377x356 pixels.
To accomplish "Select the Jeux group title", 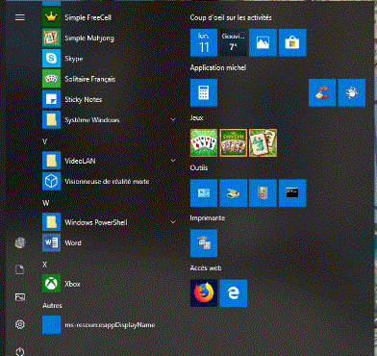I will [x=196, y=117].
